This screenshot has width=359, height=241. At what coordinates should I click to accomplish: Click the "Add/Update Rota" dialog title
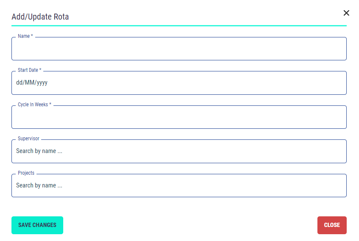[40, 17]
